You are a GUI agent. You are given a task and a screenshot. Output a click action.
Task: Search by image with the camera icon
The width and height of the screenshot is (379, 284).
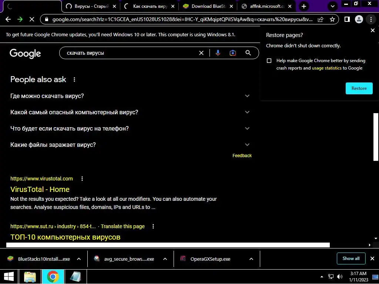pos(232,53)
